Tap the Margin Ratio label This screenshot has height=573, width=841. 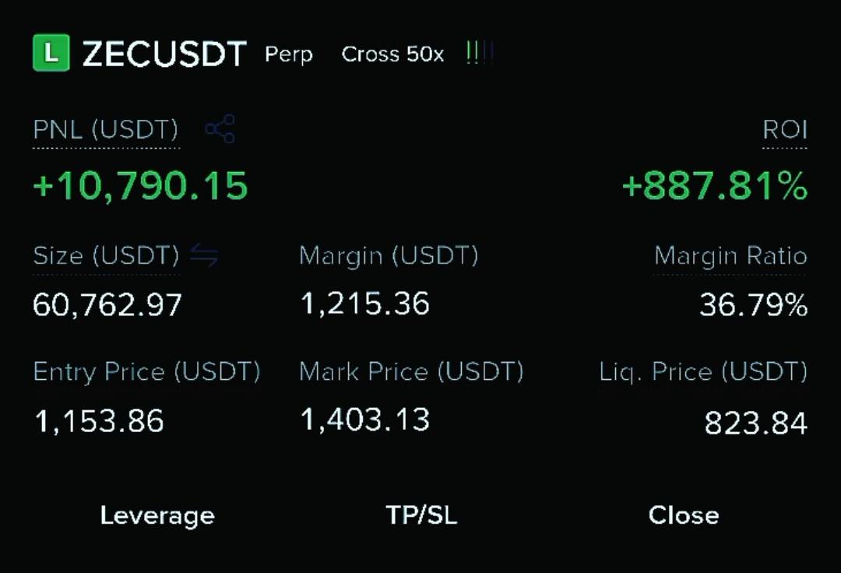tap(730, 256)
